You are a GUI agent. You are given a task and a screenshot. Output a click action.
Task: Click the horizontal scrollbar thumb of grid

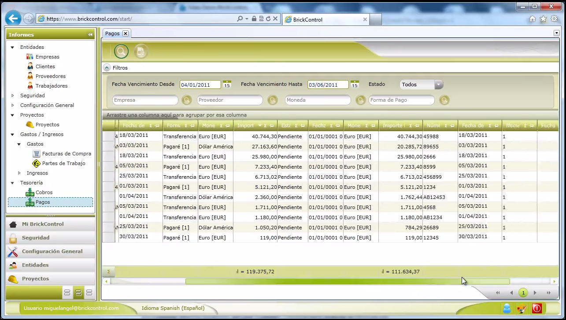pos(347,281)
